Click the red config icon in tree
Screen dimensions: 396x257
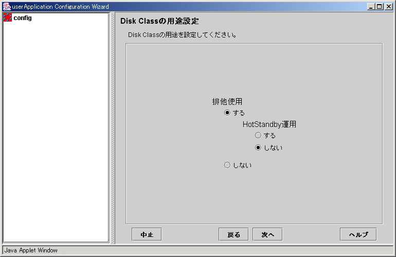pyautogui.click(x=8, y=17)
